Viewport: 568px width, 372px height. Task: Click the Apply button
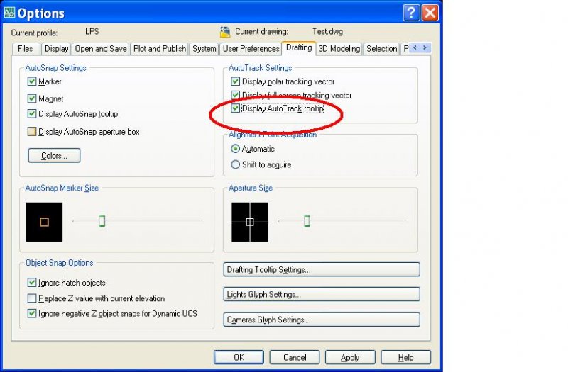tap(350, 357)
